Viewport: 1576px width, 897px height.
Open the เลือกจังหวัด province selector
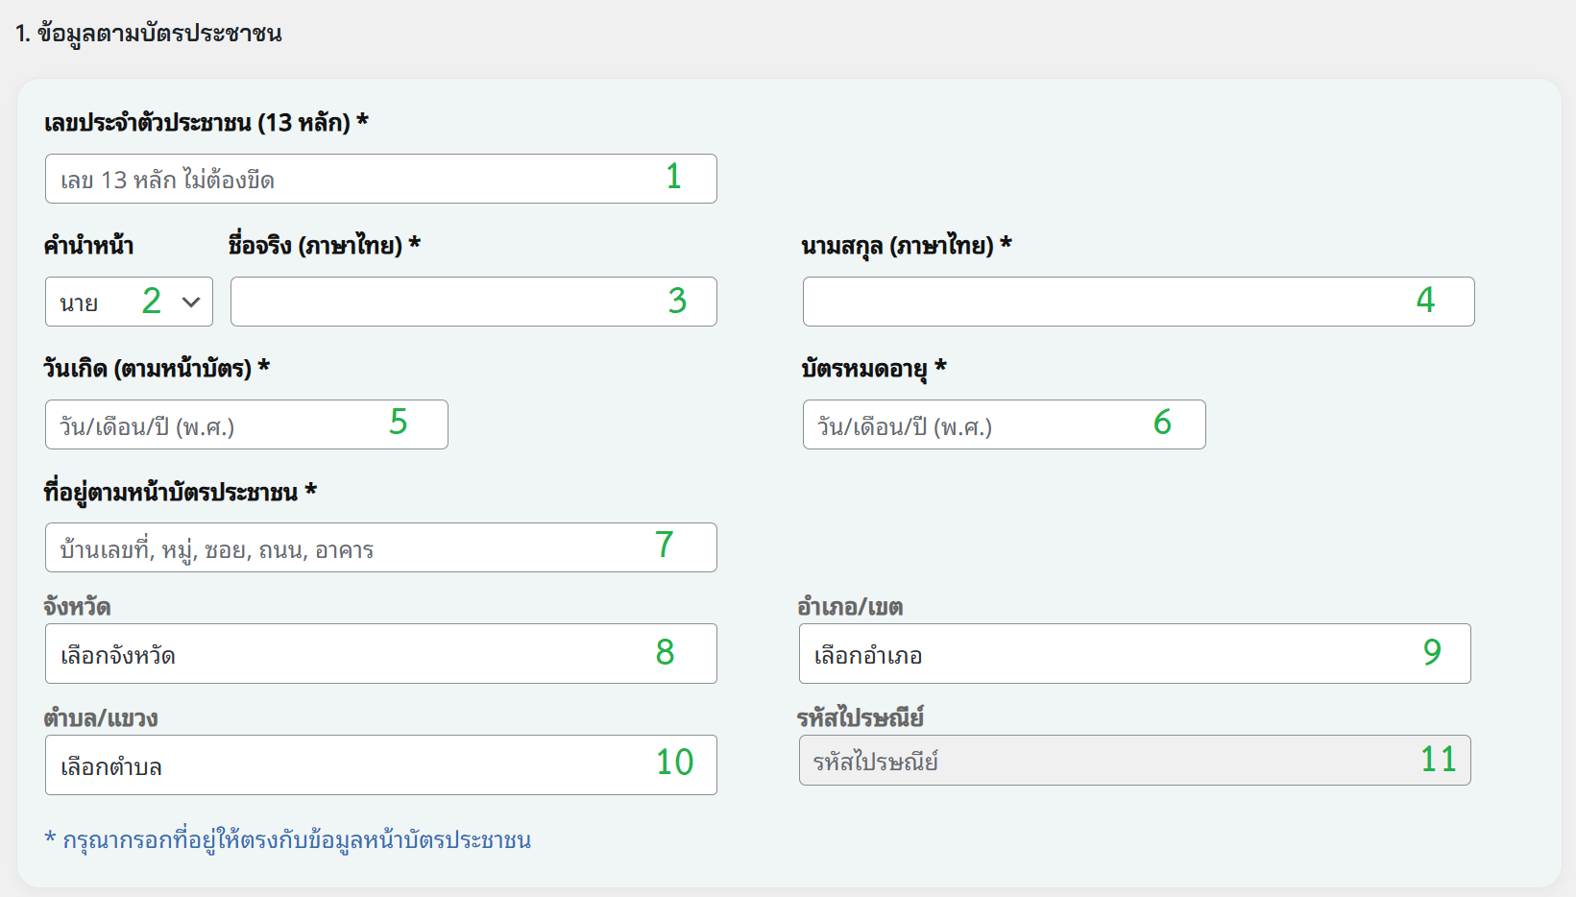380,654
